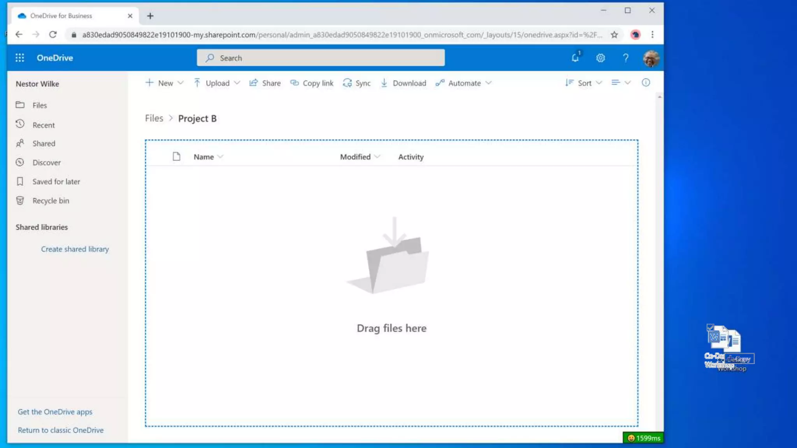Click into the Search box
Viewport: 797px width, 448px height.
(x=321, y=58)
